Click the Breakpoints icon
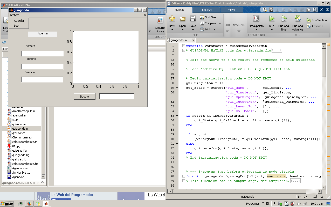Screen dimensions: 331x207 point(256,19)
